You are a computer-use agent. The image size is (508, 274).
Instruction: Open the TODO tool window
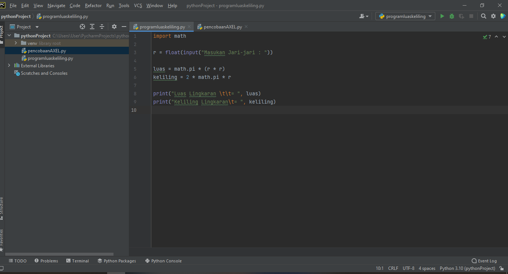pyautogui.click(x=18, y=261)
